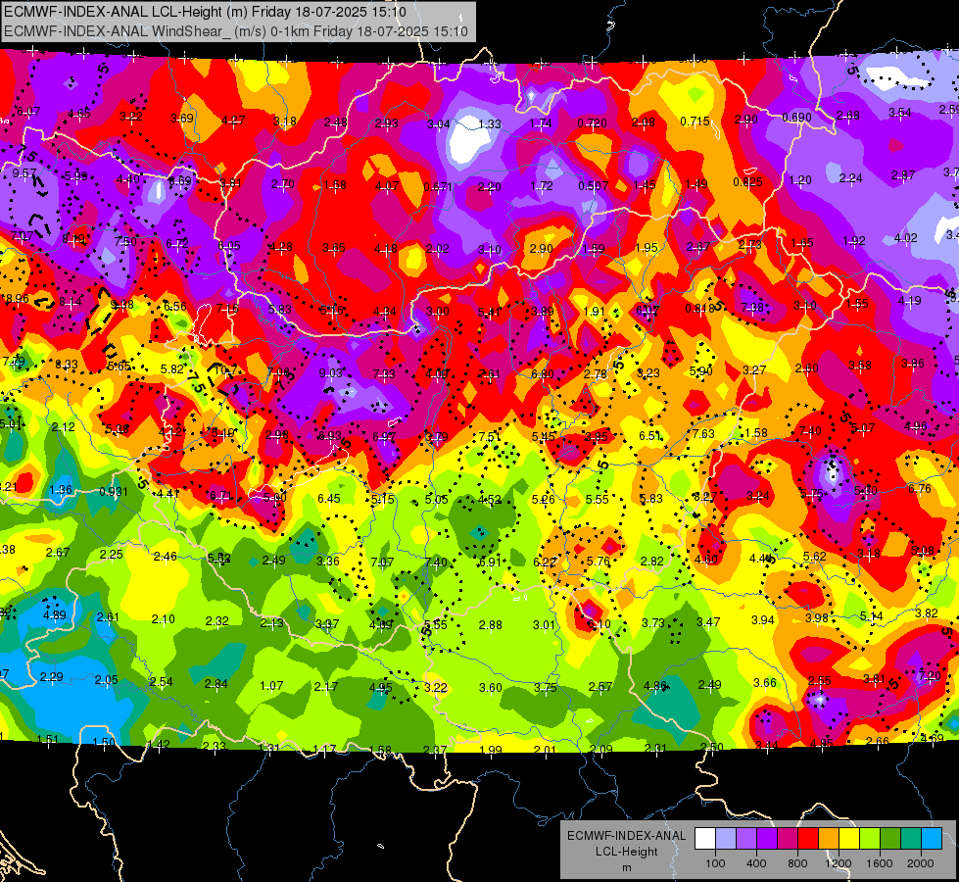
Task: Click the wind shear value 9.57
Action: coord(24,173)
